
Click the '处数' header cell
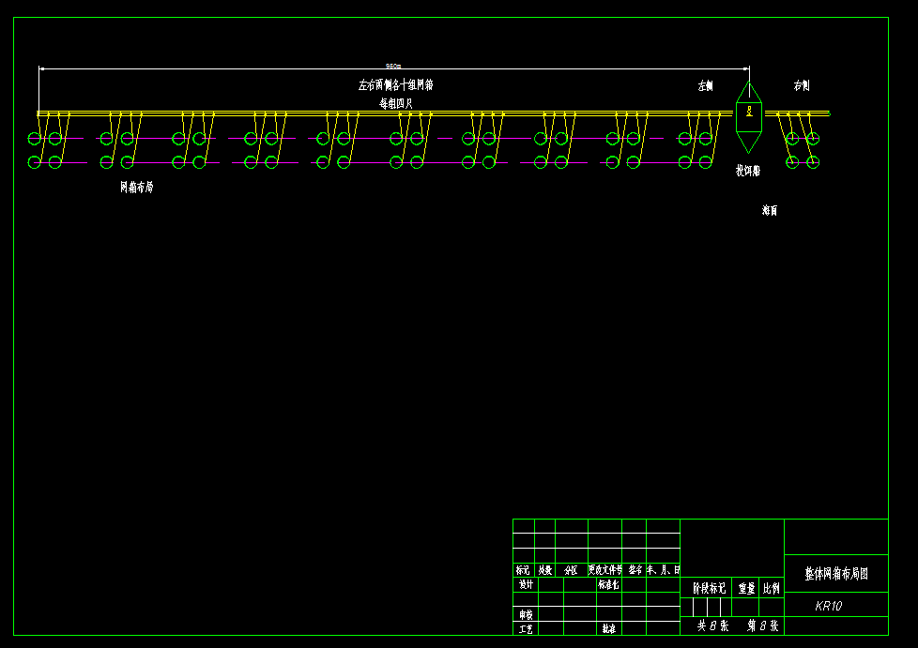545,570
